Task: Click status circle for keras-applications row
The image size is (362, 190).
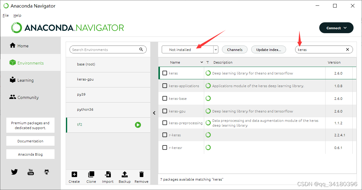Action: [x=208, y=86]
